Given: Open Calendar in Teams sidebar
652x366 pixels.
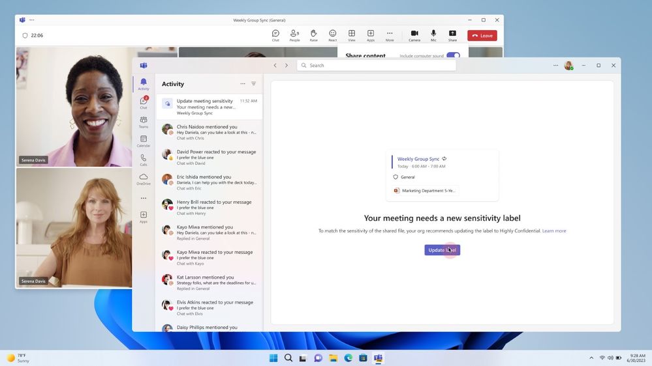Looking at the screenshot, I should click(144, 141).
